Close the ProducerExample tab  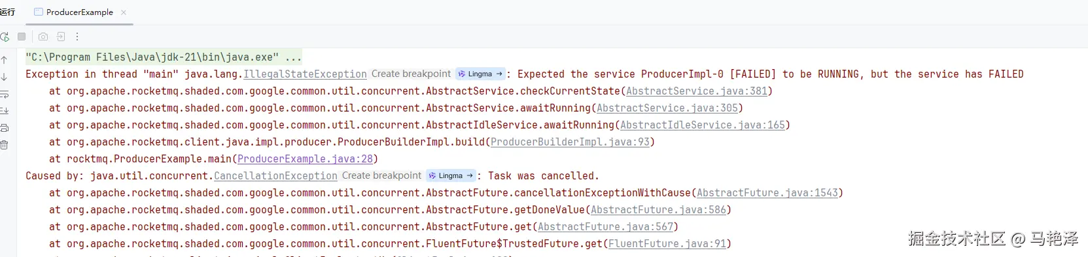(124, 12)
